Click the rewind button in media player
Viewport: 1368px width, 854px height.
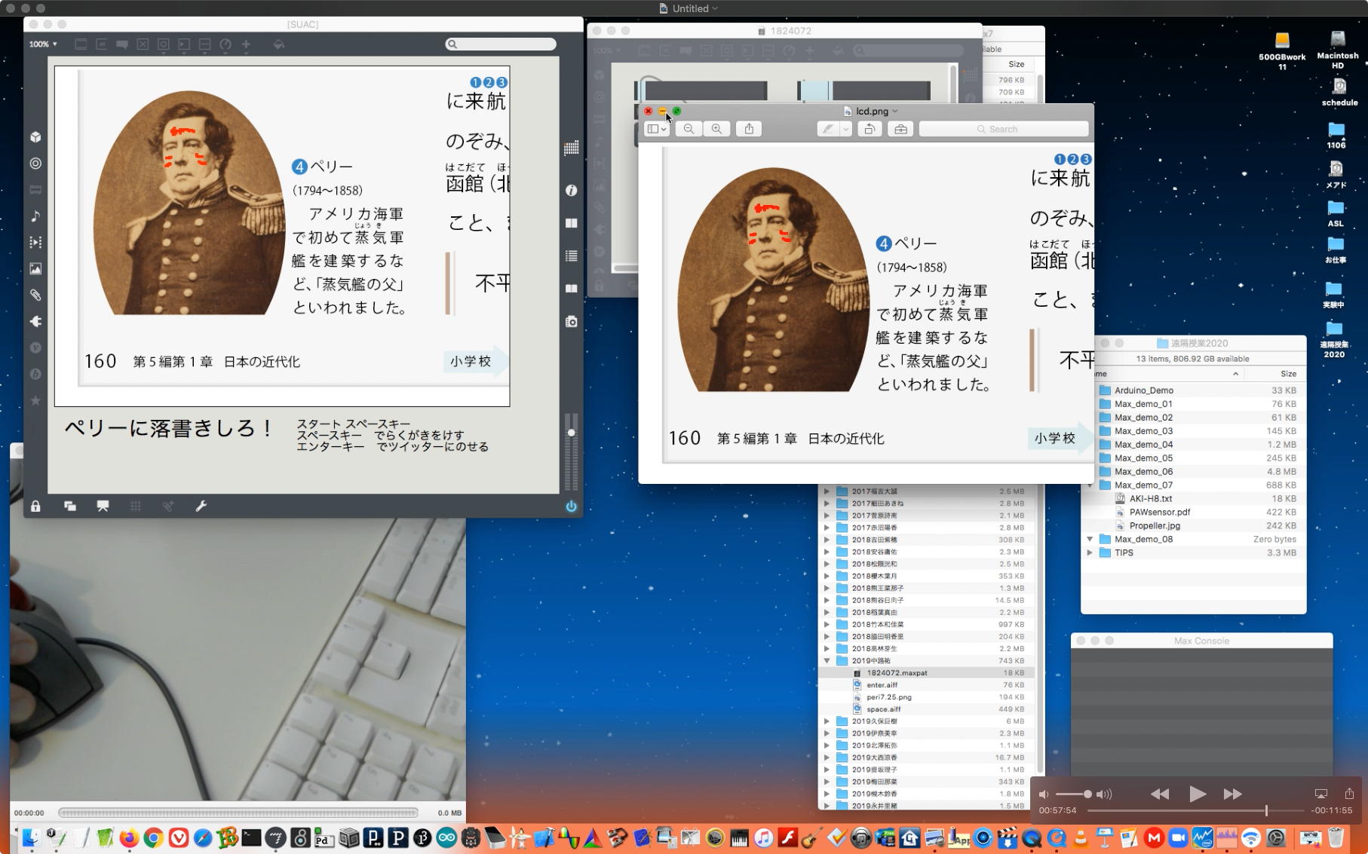click(x=1160, y=794)
